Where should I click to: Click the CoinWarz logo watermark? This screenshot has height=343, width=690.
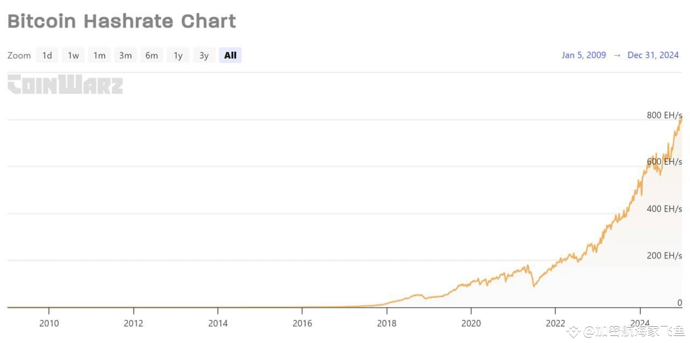(65, 85)
